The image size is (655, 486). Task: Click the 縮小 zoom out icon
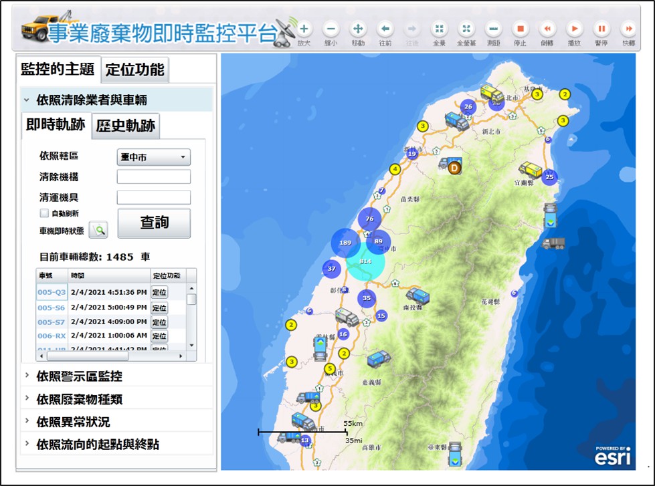pyautogui.click(x=331, y=29)
